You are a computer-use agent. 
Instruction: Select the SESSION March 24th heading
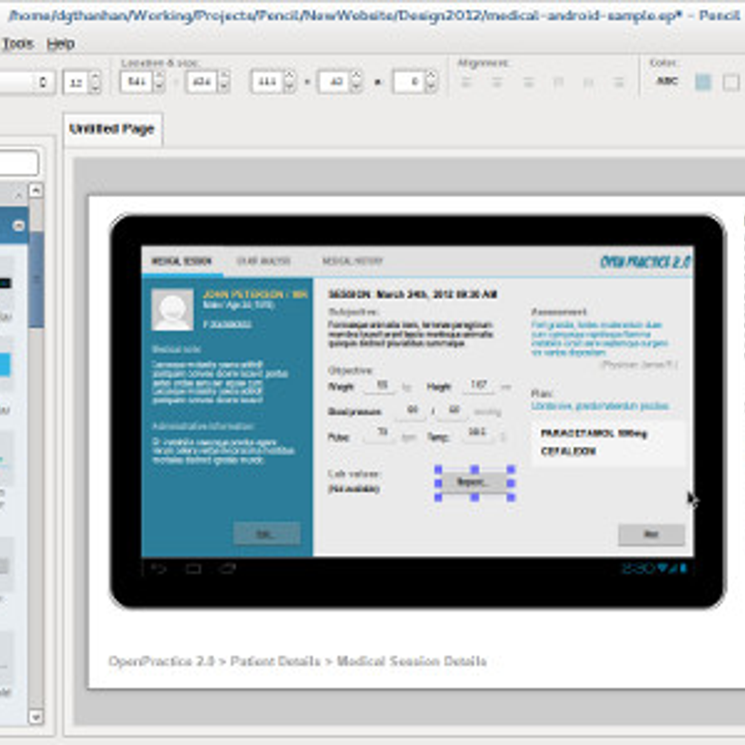click(413, 294)
